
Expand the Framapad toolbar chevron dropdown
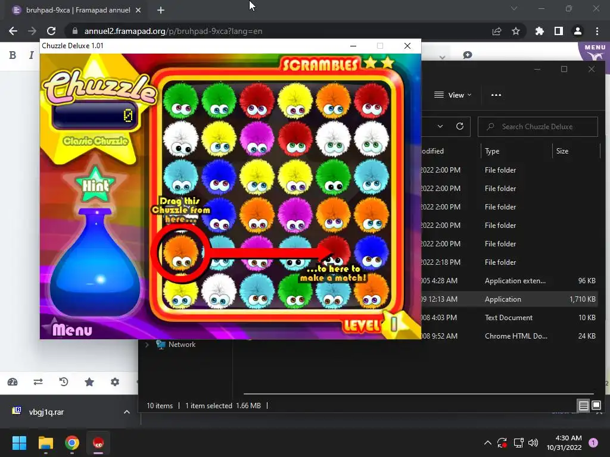click(x=442, y=57)
